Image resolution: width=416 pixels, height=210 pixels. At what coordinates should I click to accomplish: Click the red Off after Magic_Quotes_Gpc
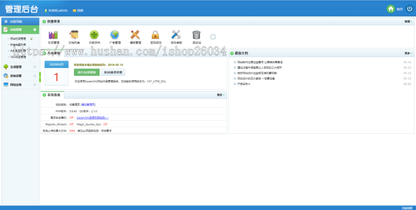click(x=105, y=124)
